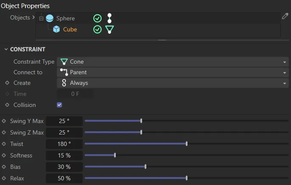
Task: Disable the Collision checkbox
Action: pos(59,105)
